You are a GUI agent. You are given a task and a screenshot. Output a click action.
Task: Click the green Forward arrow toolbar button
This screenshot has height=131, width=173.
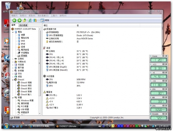(19, 20)
